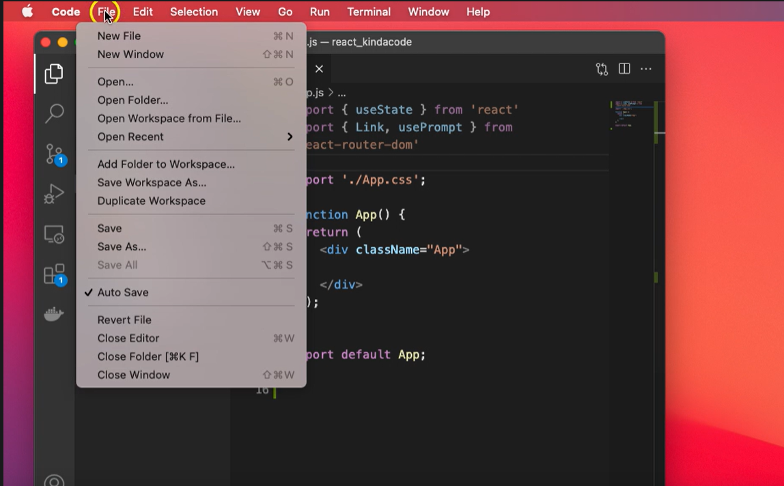Open the Remote Explorer icon
Screen dimensions: 784x486
(x=54, y=234)
